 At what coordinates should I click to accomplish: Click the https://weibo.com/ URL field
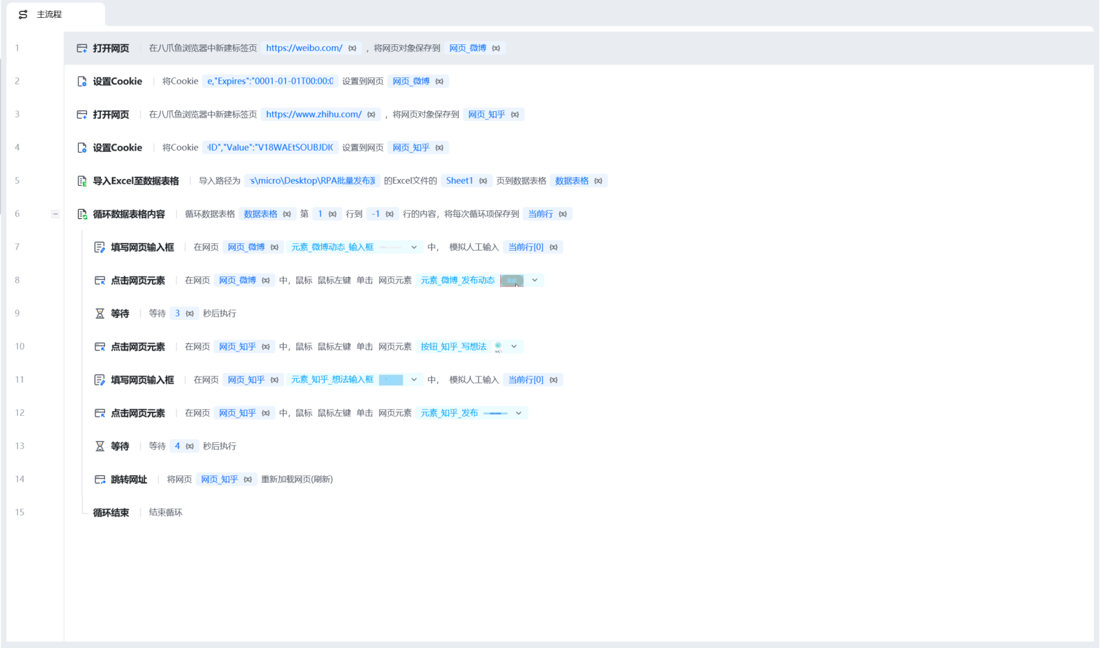coord(304,48)
